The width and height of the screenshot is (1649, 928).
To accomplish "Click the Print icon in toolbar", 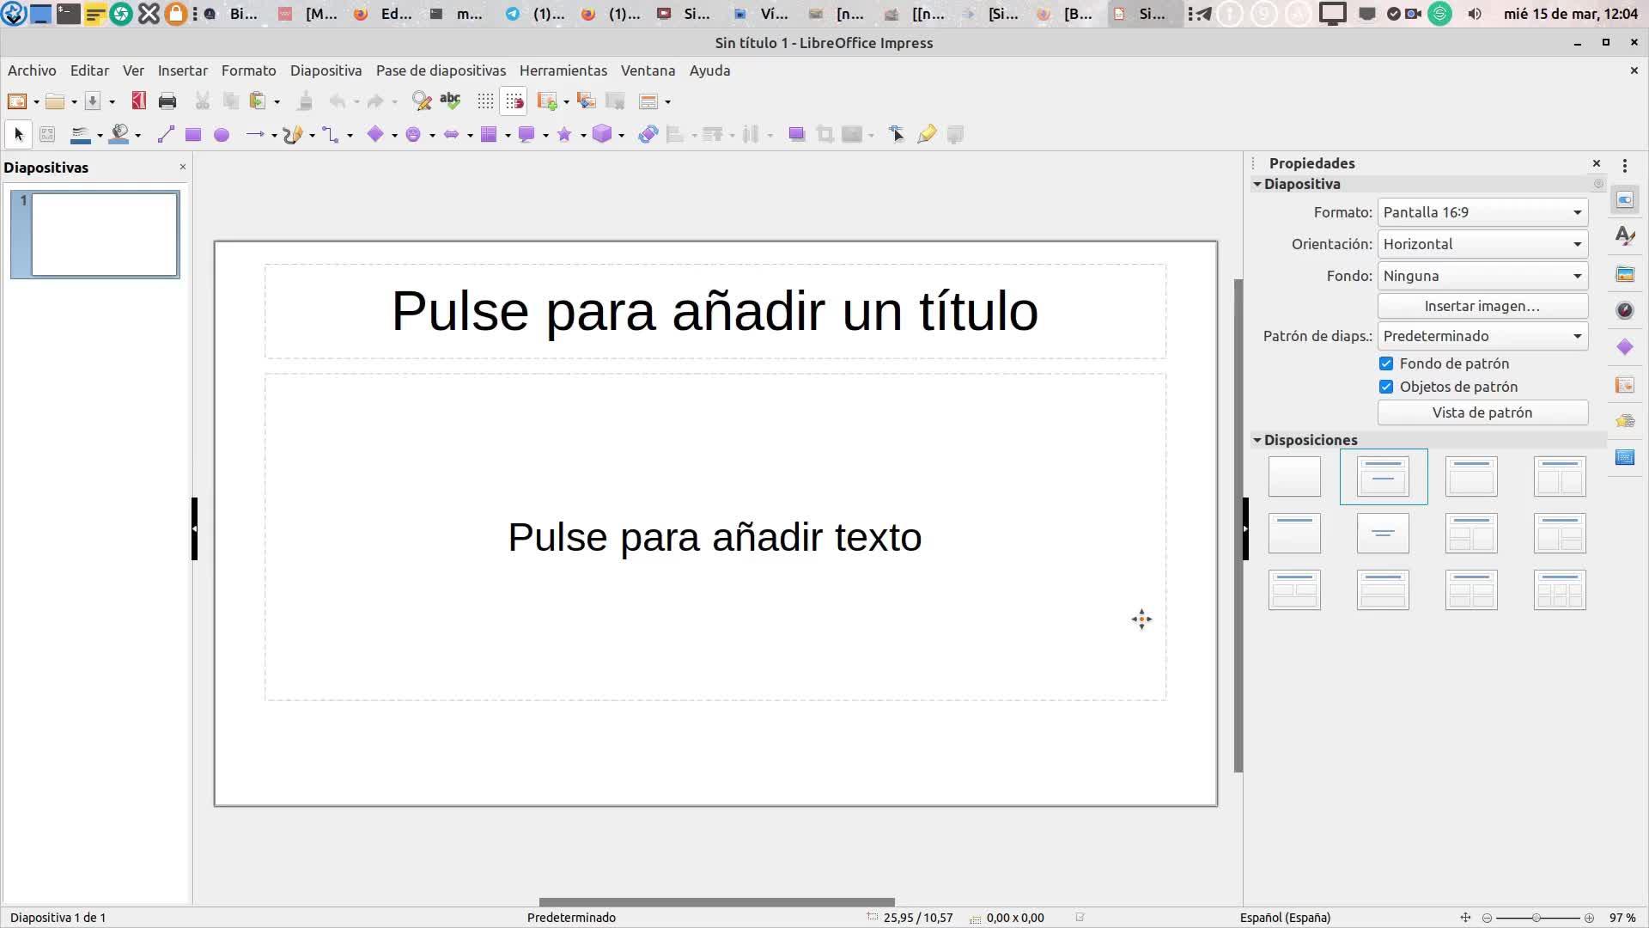I will pos(167,101).
